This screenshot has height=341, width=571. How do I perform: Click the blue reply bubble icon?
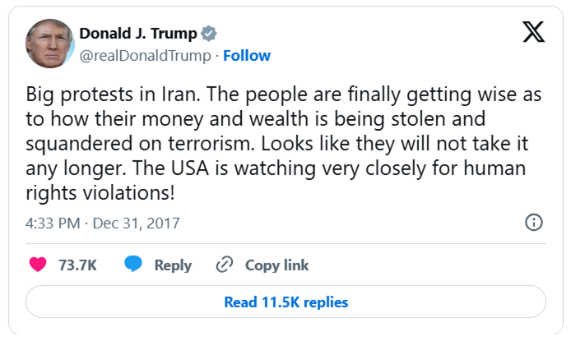click(x=133, y=265)
